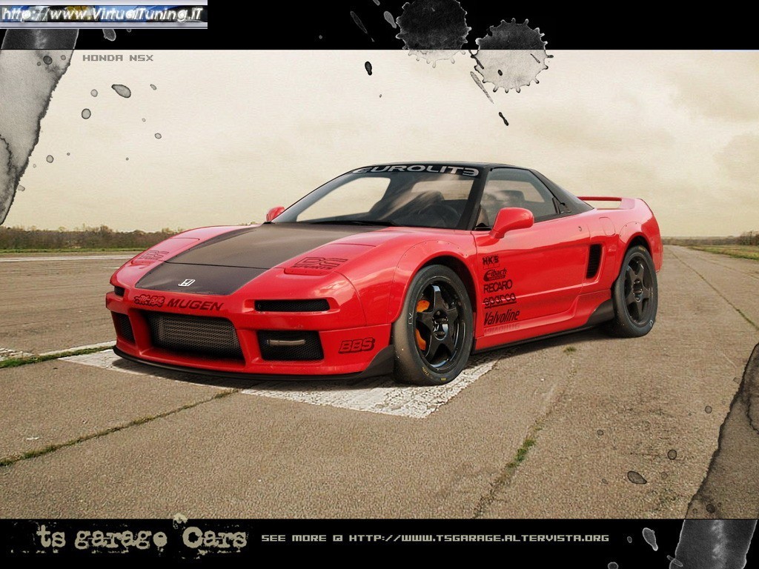Image resolution: width=759 pixels, height=569 pixels.
Task: Click the Sparco decal on door
Action: (500, 300)
